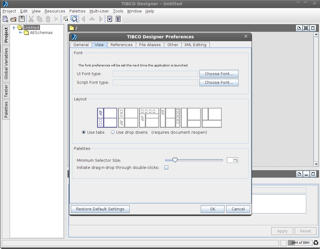Open the Palettes menu
This screenshot has width=320, height=249.
click(x=77, y=11)
